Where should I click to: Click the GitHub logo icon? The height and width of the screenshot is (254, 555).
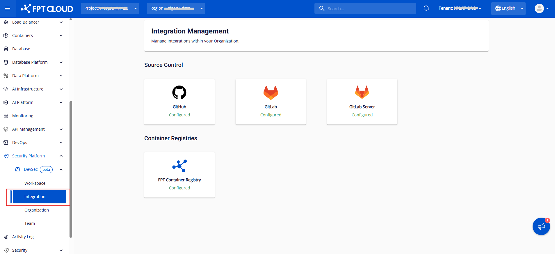click(x=179, y=93)
